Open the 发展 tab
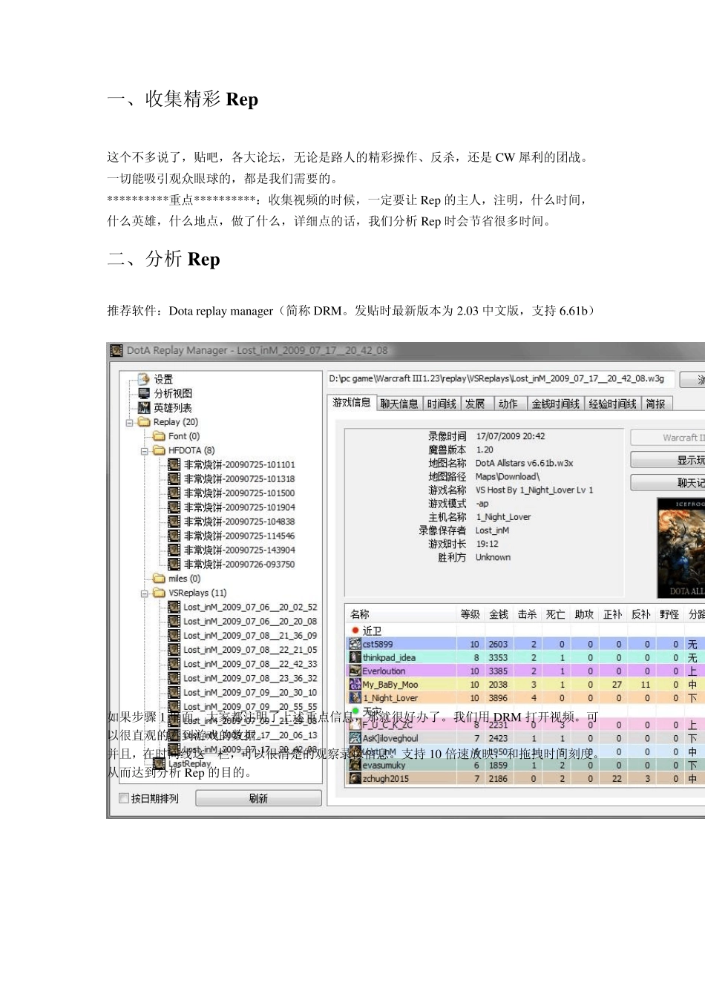The image size is (705, 997). click(x=476, y=404)
